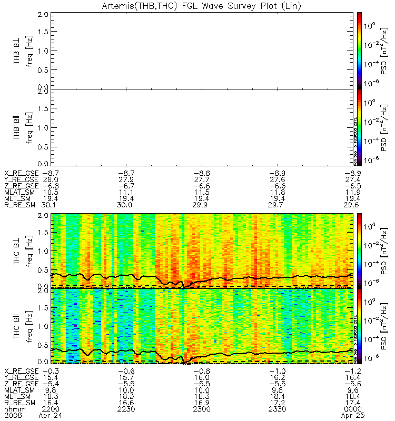Viewport: 395px width, 421px height.
Task: Click the THC X_RE_GSE value "-1.2"
Action: pyautogui.click(x=353, y=371)
